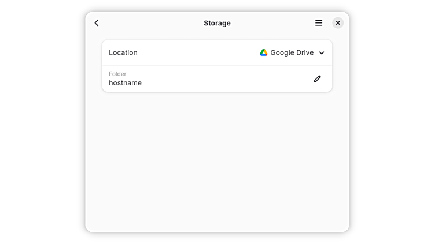
Task: Go back using the header arrow
Action: (97, 23)
